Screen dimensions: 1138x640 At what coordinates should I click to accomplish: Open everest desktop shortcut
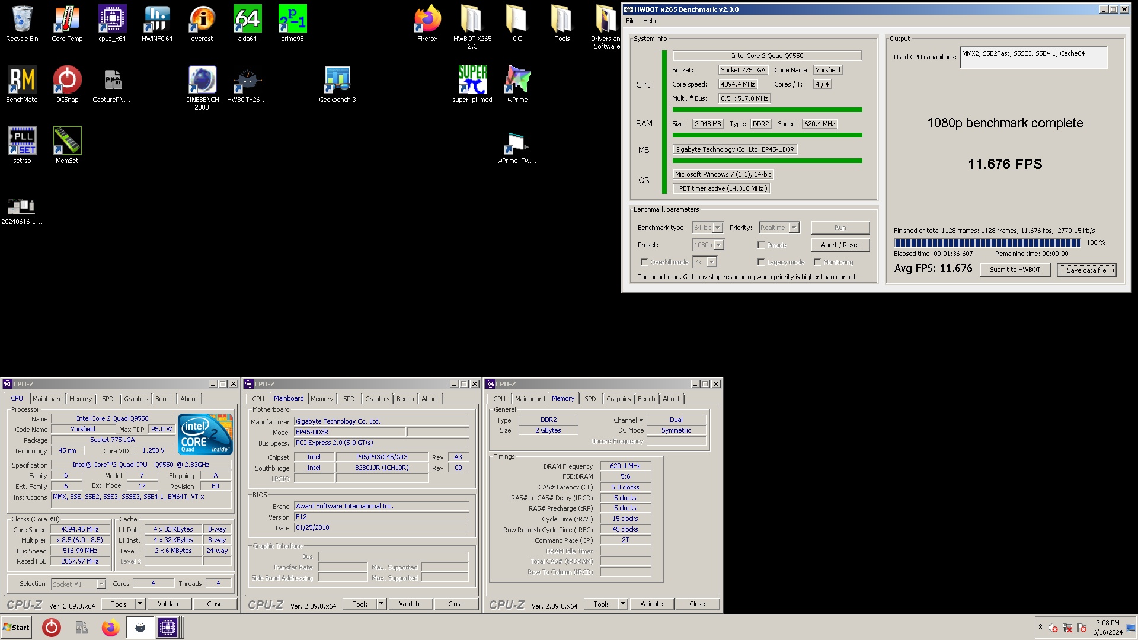click(202, 24)
